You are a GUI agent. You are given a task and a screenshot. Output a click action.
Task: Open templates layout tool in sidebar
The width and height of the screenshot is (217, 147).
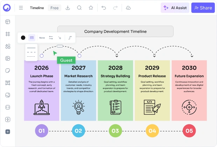tap(8, 22)
